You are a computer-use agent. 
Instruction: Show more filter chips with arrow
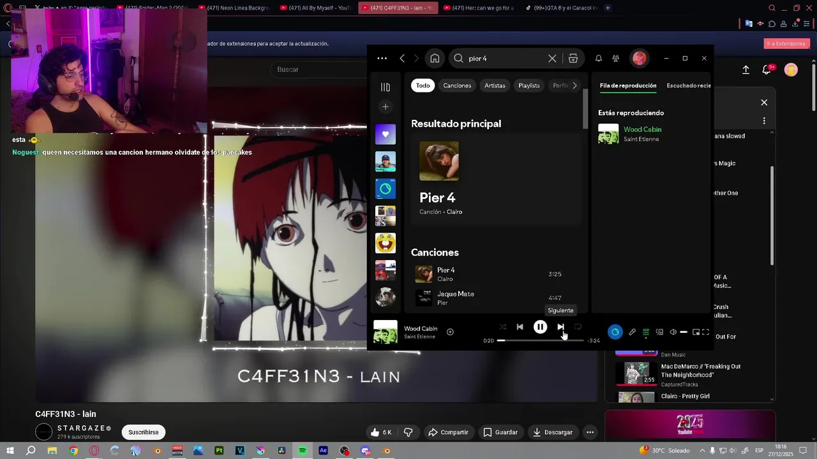574,85
